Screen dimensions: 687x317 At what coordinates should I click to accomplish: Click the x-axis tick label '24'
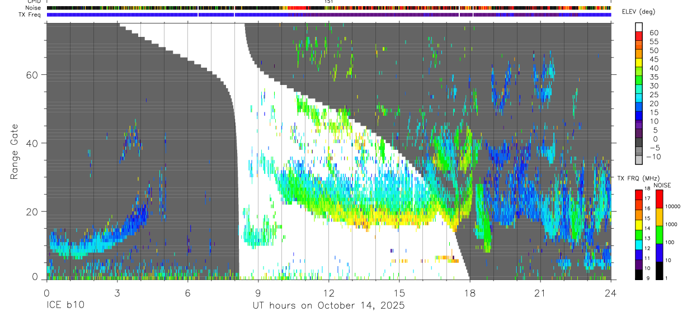pos(610,293)
